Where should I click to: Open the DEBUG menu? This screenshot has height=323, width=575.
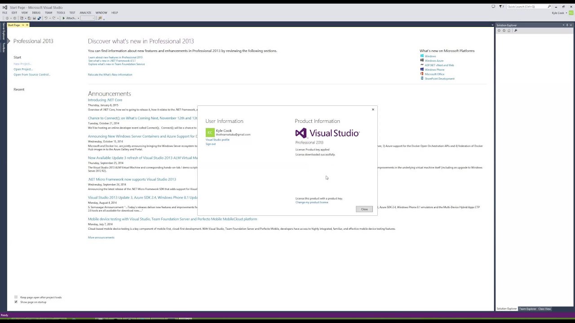click(x=36, y=13)
